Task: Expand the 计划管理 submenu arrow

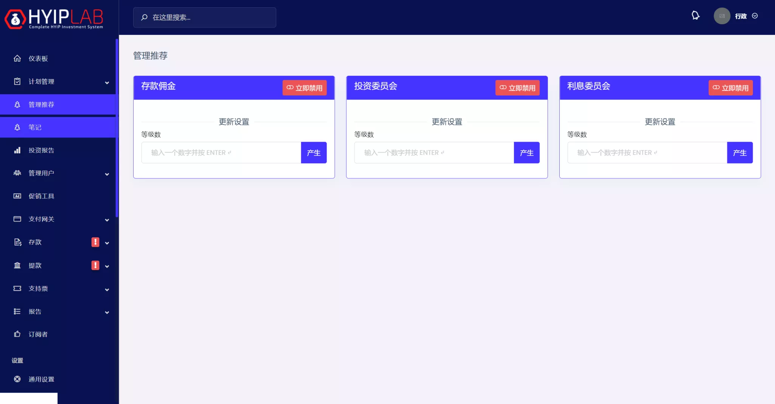Action: click(x=107, y=82)
